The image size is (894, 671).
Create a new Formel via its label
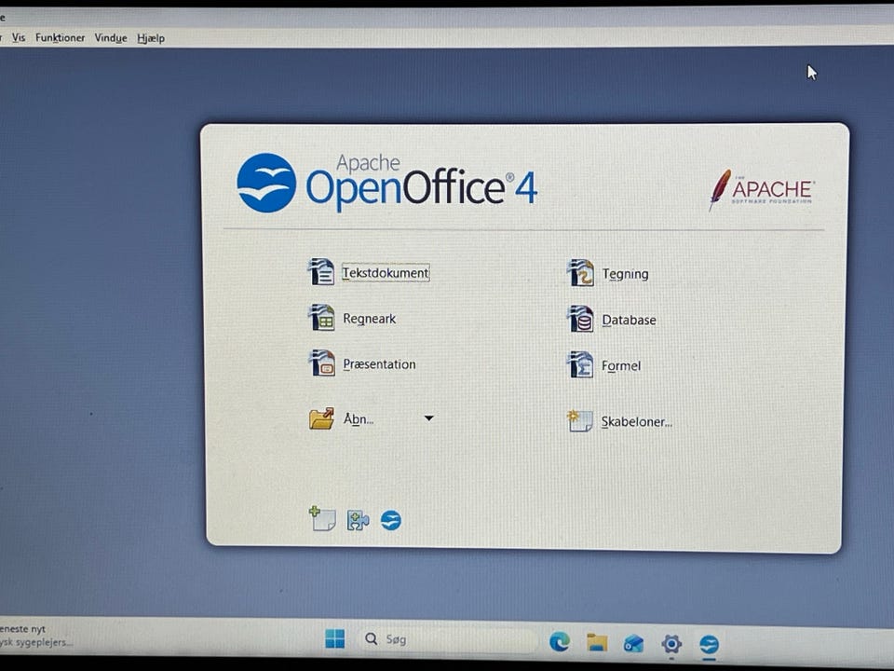pos(621,365)
